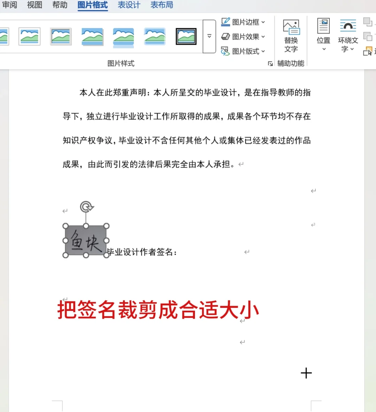Open the 图片边框 dropdown arrow
Image resolution: width=376 pixels, height=412 pixels.
tap(263, 22)
